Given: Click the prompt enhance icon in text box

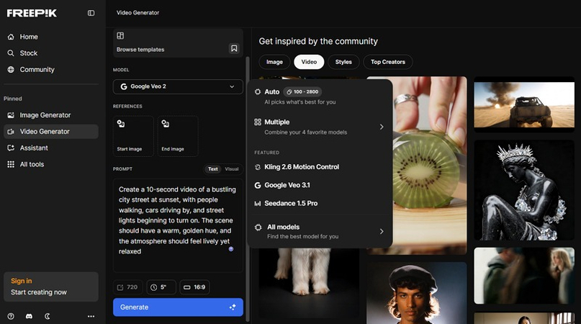Looking at the screenshot, I should point(231,248).
